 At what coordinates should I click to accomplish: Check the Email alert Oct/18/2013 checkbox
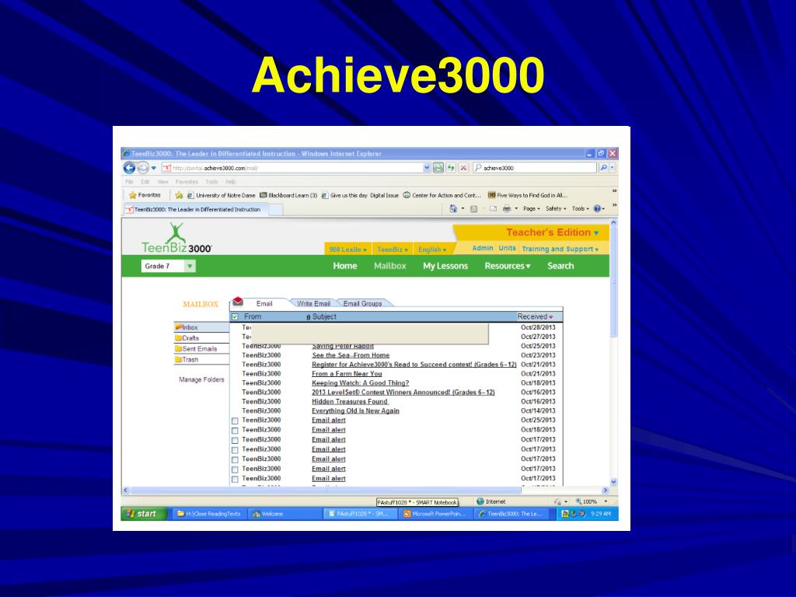click(x=235, y=431)
